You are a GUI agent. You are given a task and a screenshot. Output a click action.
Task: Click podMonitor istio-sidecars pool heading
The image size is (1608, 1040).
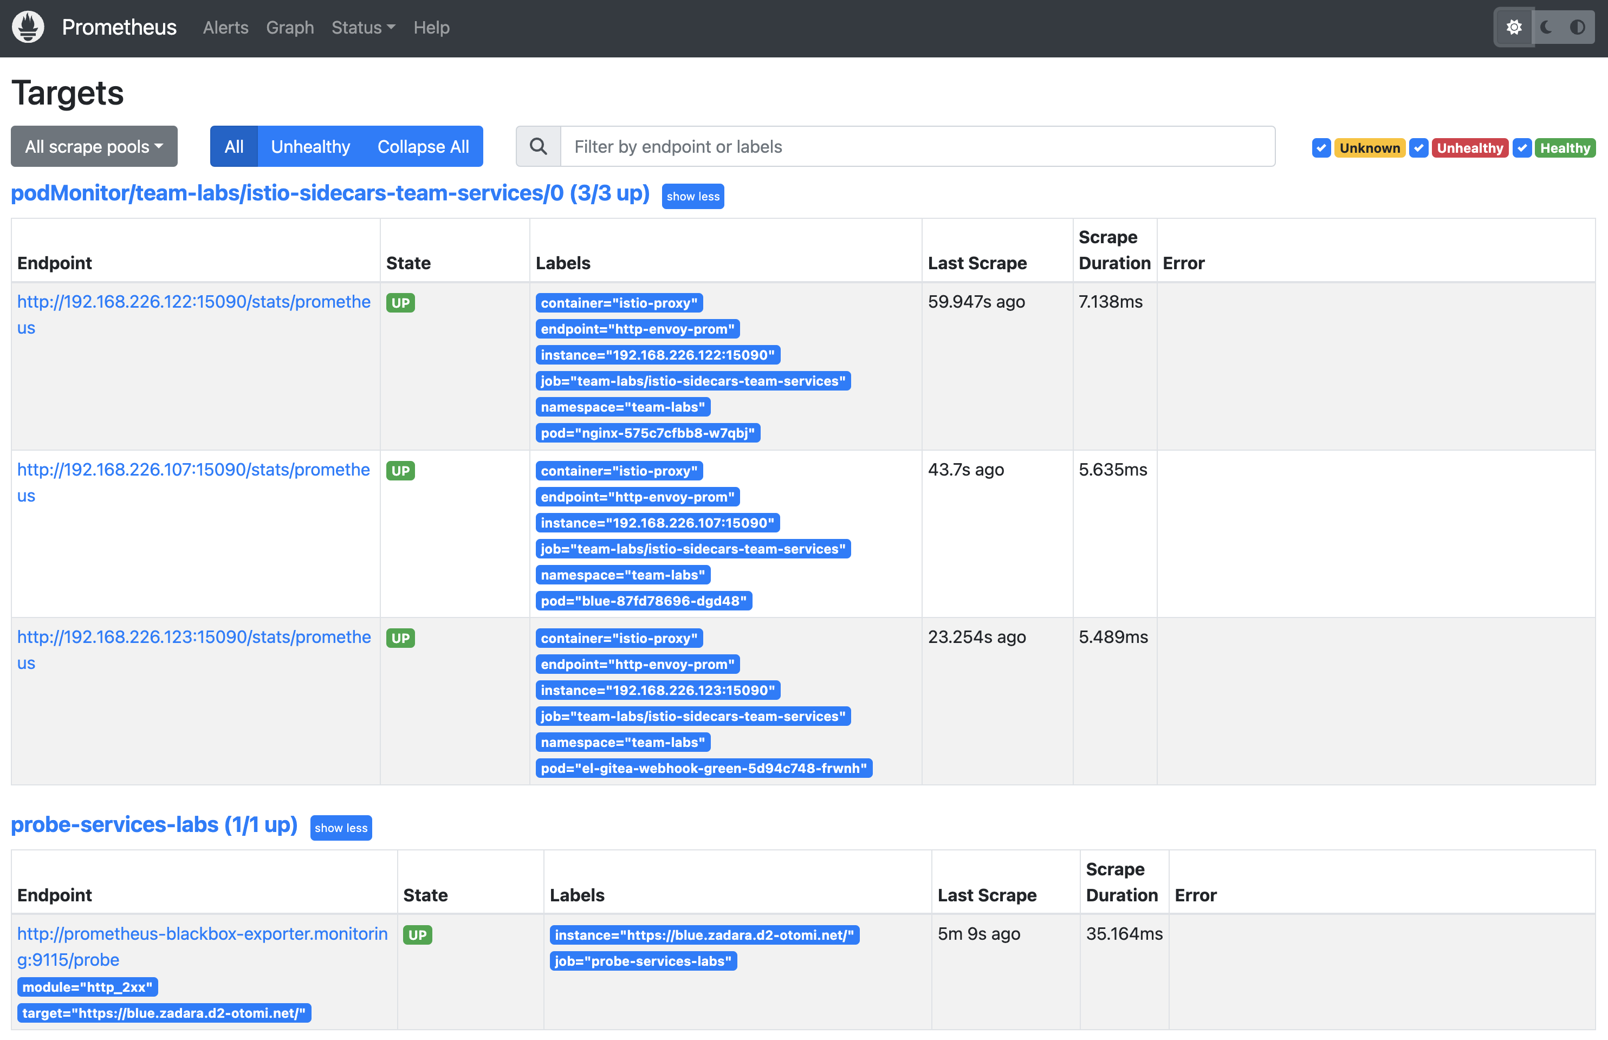pos(330,193)
